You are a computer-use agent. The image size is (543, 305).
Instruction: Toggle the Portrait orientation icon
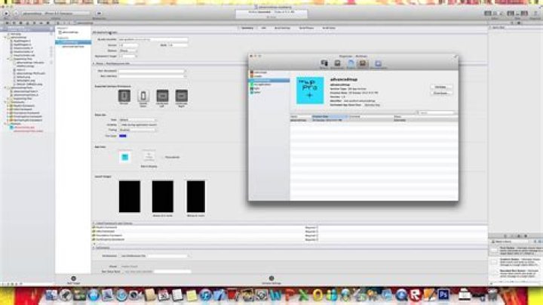coord(123,96)
